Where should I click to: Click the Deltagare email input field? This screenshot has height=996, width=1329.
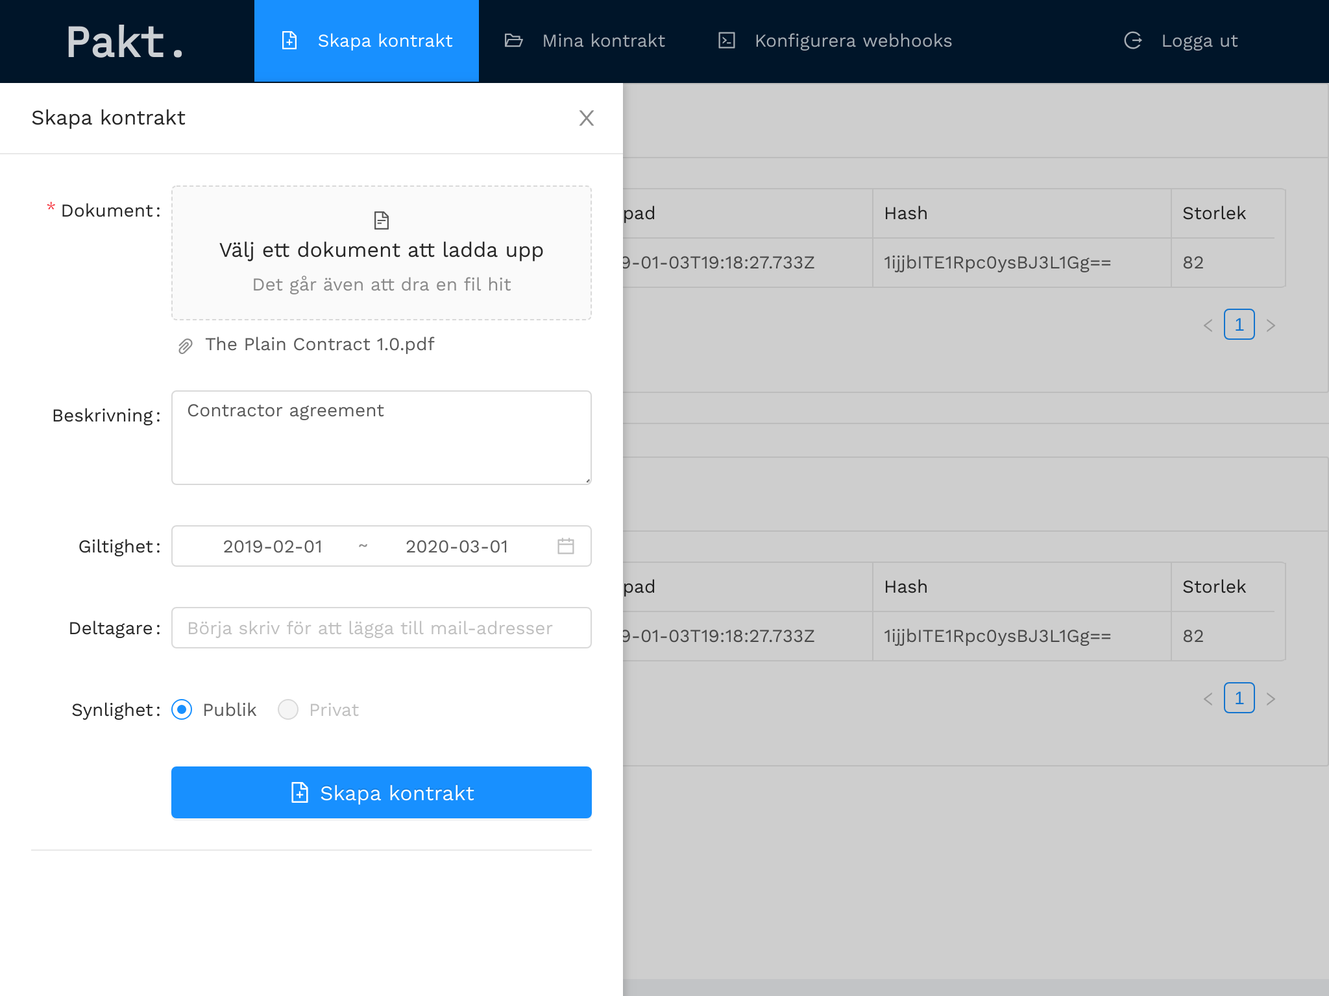[x=381, y=628]
